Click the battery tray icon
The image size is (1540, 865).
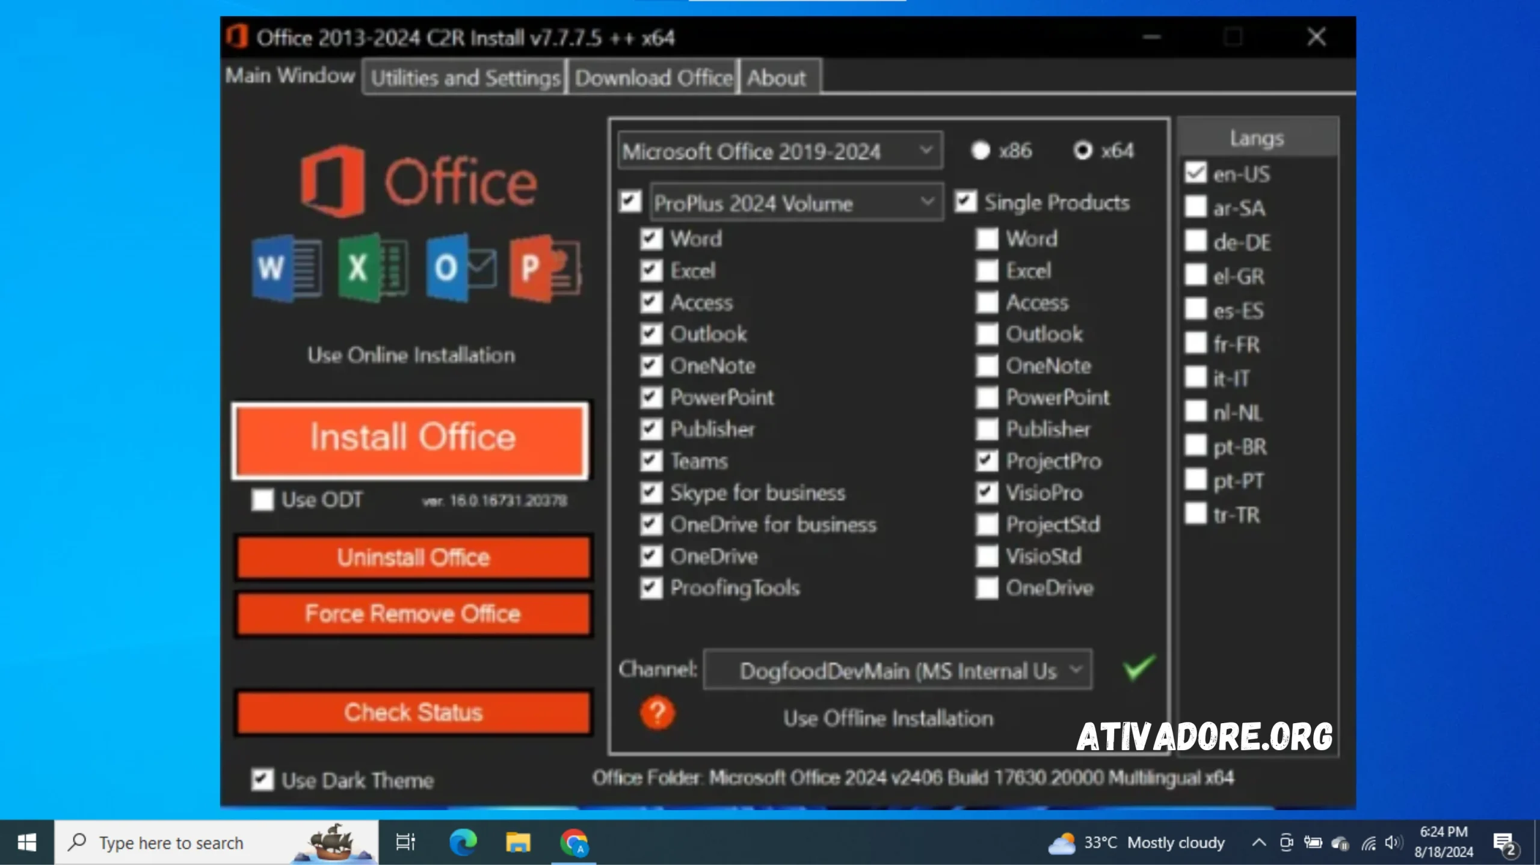click(x=1313, y=843)
